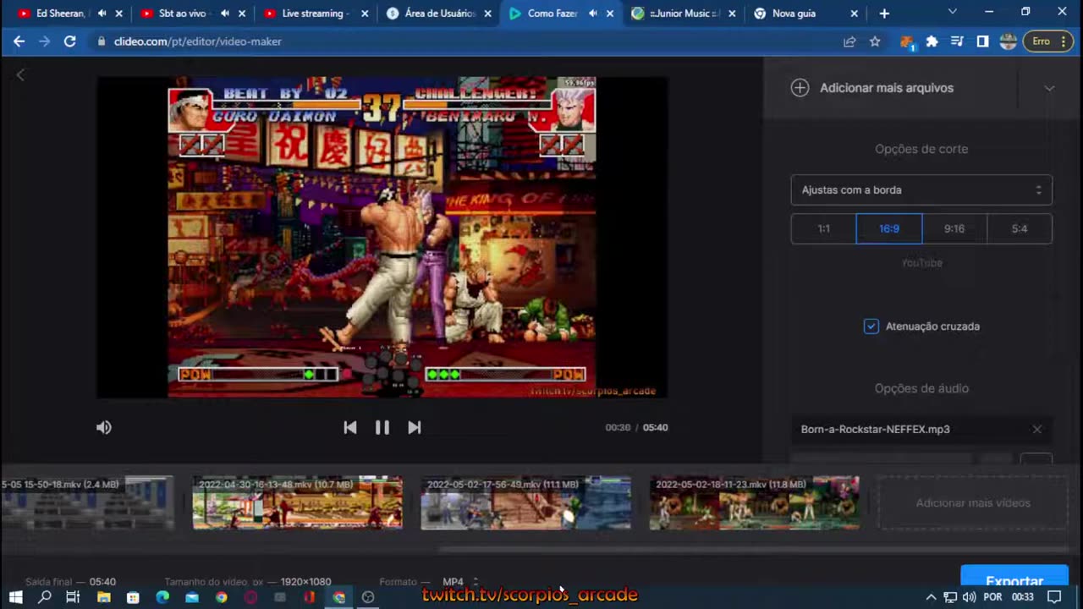This screenshot has width=1083, height=609.
Task: Navigate back in the browser
Action: pyautogui.click(x=19, y=41)
